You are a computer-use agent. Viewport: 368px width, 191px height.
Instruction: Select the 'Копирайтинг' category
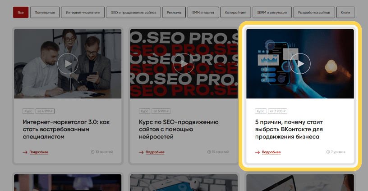[235, 13]
